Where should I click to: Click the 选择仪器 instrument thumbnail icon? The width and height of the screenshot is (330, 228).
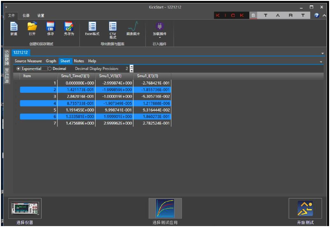25,209
